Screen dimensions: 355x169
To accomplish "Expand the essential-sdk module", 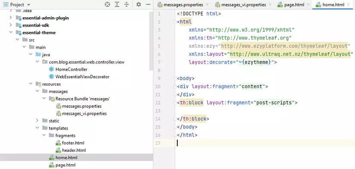I will [x=11, y=25].
